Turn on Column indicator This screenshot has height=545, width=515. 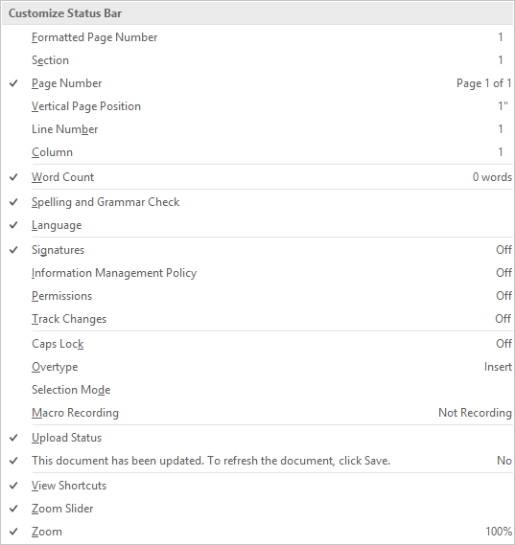tap(257, 152)
